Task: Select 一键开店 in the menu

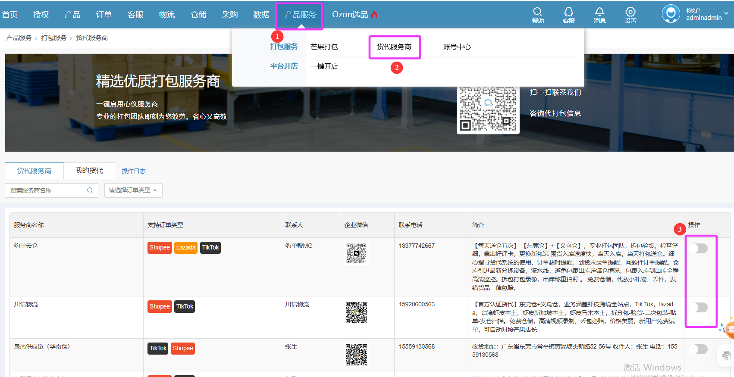Action: (324, 66)
